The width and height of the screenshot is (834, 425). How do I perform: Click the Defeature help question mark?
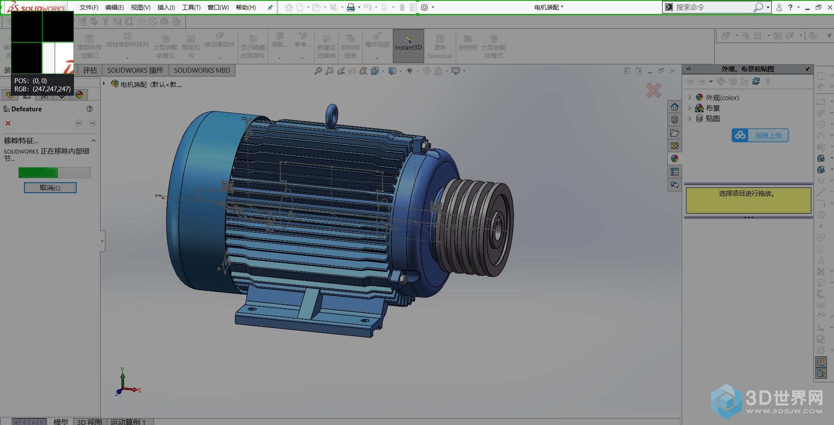point(90,109)
